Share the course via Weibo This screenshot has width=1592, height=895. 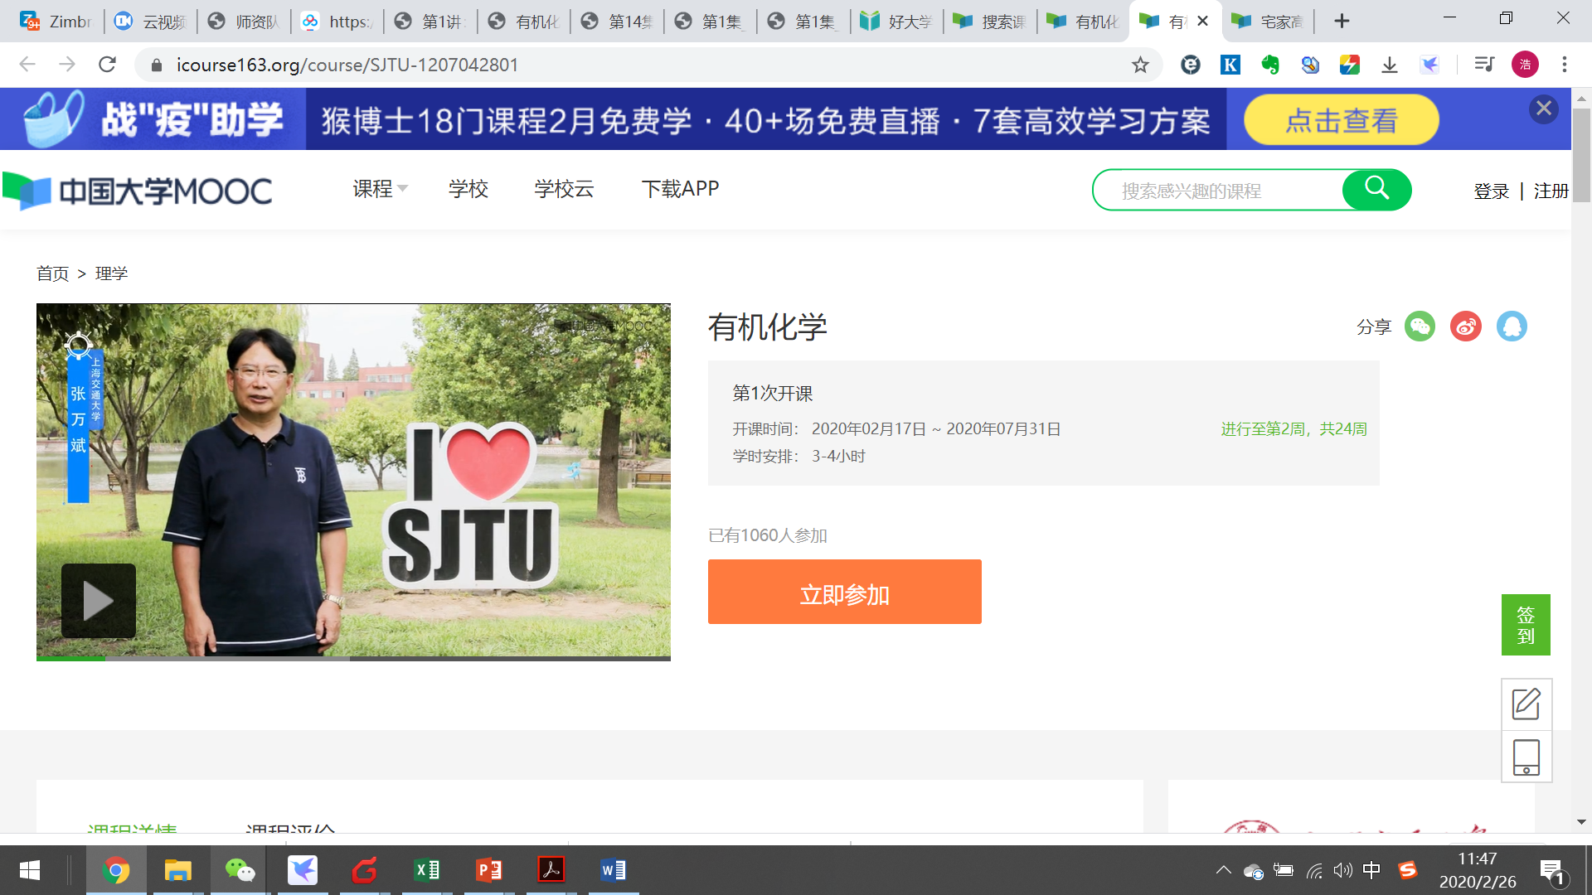click(x=1465, y=327)
